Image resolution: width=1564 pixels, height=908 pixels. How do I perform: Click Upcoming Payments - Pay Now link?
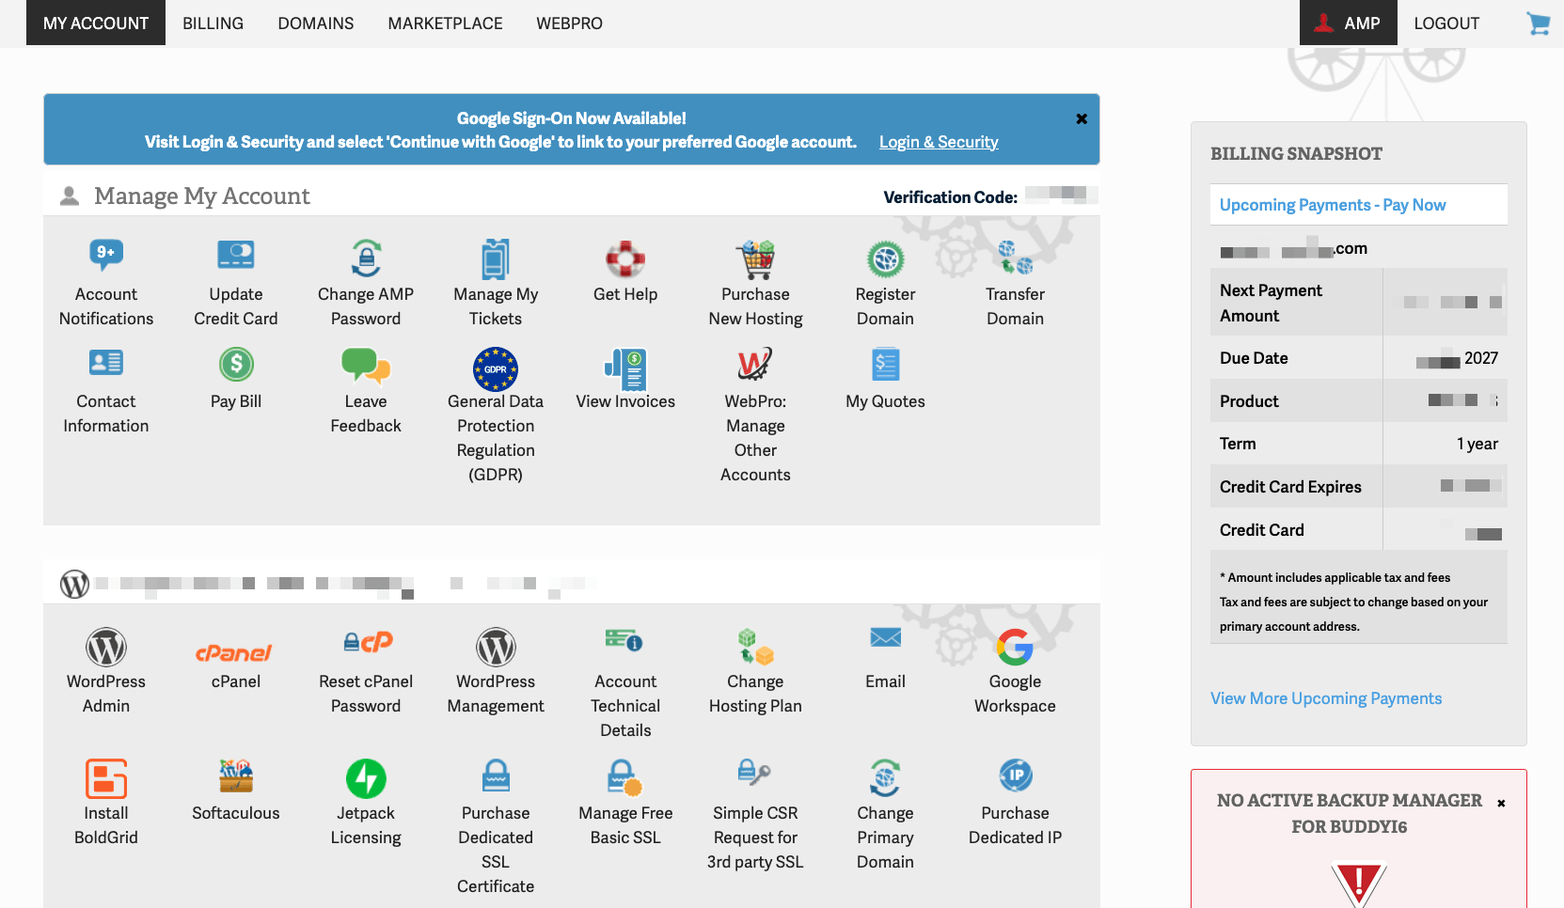tap(1332, 205)
